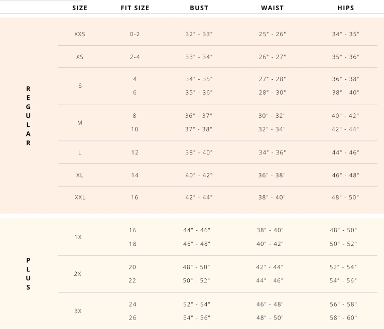Screen dimensions: 384x329
Task: Click the XL row bust measurement
Action: 199,175
